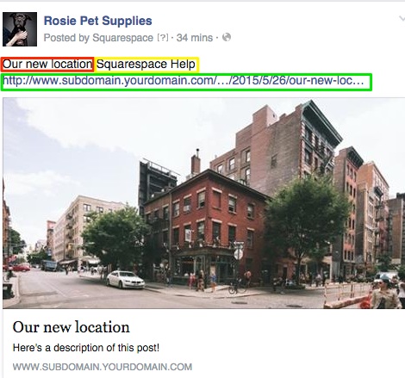Open the green-outlined subdomain.yourdomain.com URL
The height and width of the screenshot is (378, 405).
tap(186, 82)
